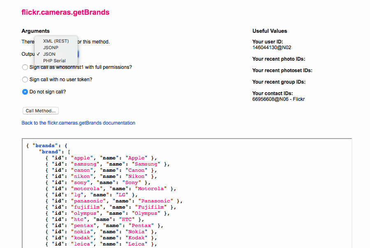This screenshot has width=370, height=248.
Task: Click the Fujifilm brand row in the JSON
Action: click(x=111, y=207)
